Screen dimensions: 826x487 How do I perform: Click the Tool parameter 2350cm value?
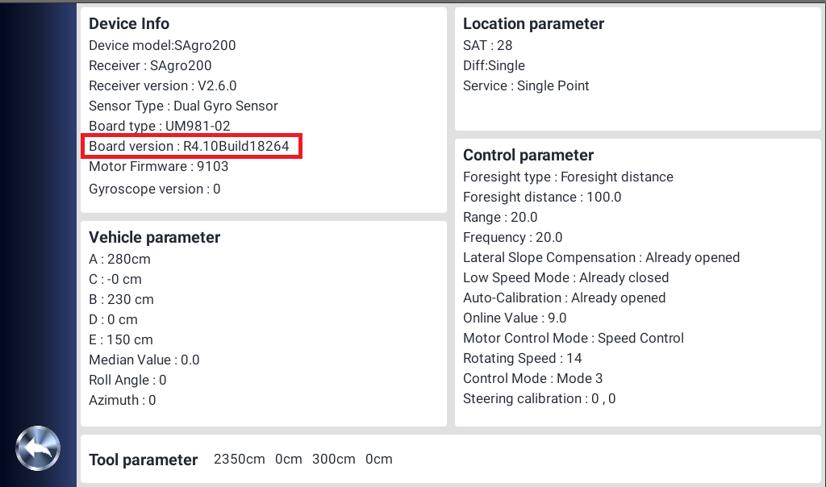(239, 459)
